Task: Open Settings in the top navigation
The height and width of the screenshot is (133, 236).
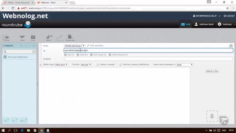Action: (224, 24)
